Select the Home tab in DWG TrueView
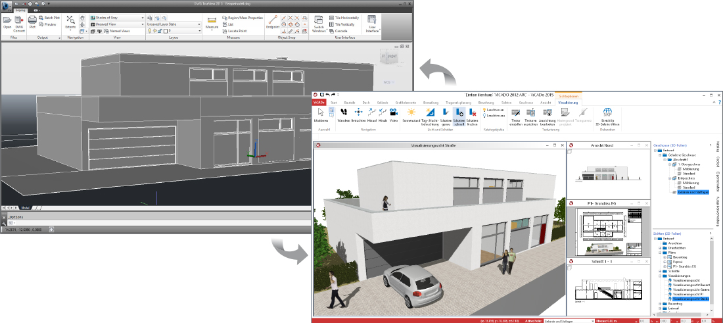The height and width of the screenshot is (323, 723). [21, 10]
